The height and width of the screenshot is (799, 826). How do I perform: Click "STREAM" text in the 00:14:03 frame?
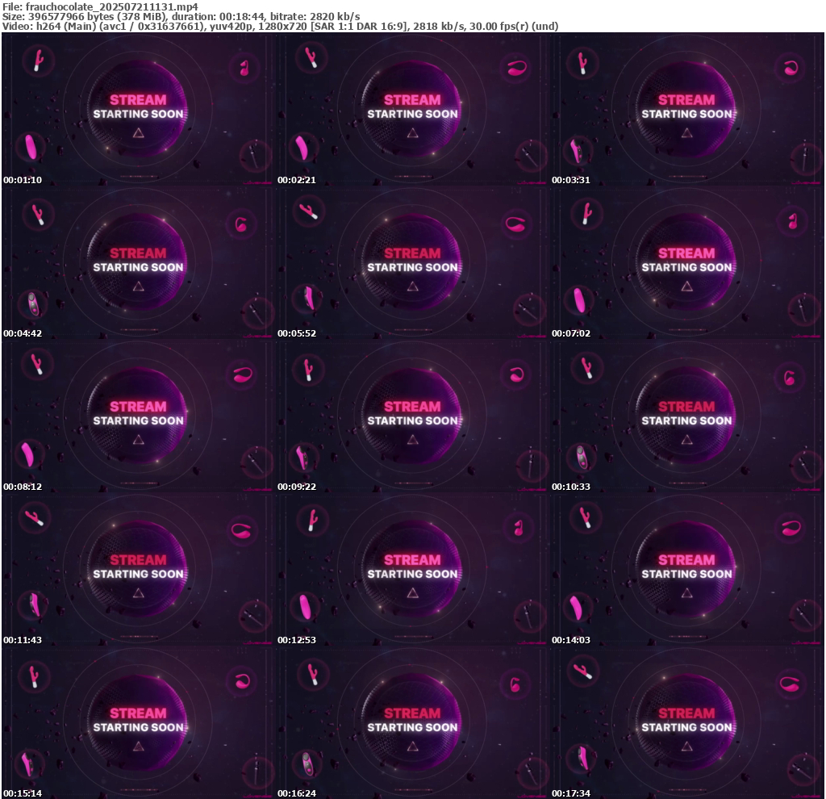tap(686, 560)
